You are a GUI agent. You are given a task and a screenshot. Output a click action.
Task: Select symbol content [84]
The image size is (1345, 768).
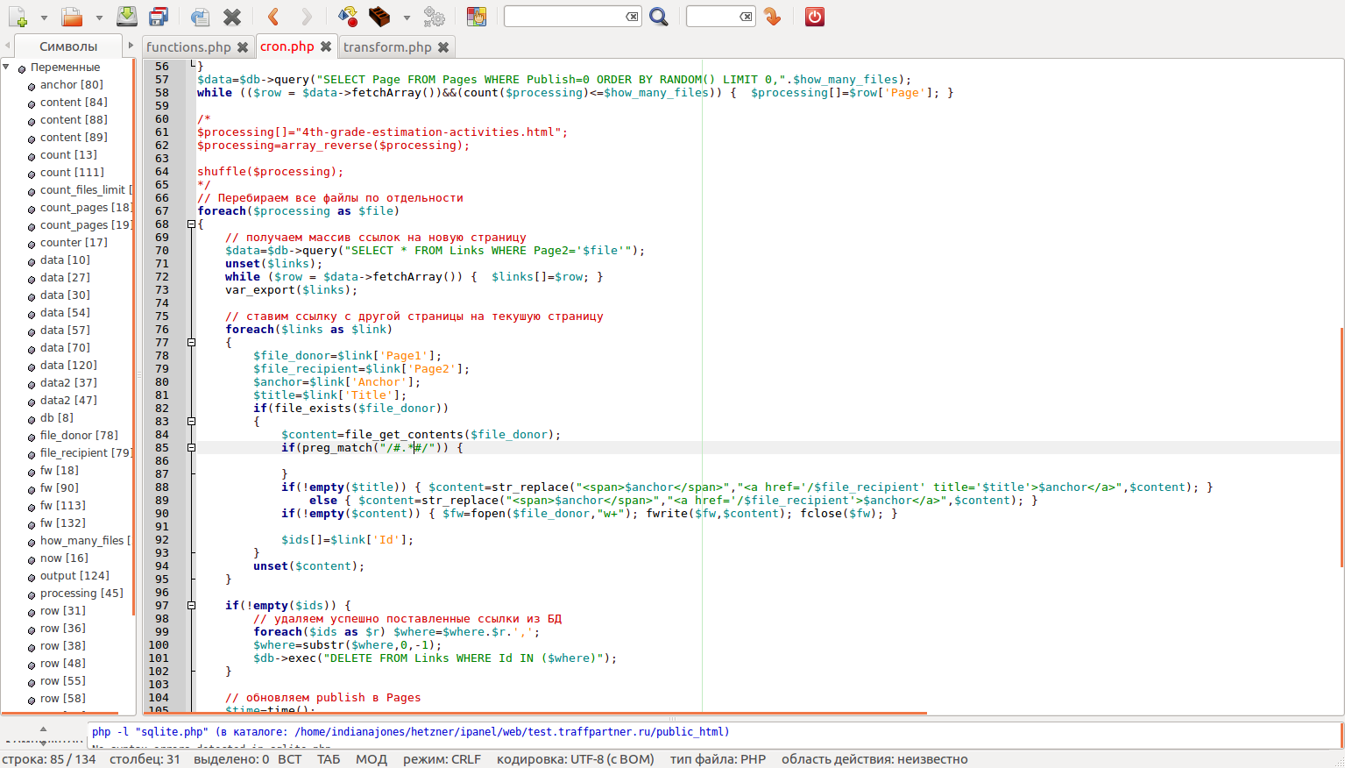[74, 103]
